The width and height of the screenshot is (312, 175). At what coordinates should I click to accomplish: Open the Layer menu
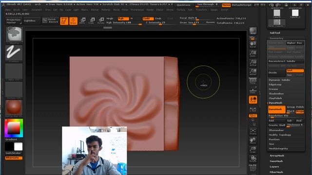tap(68, 10)
